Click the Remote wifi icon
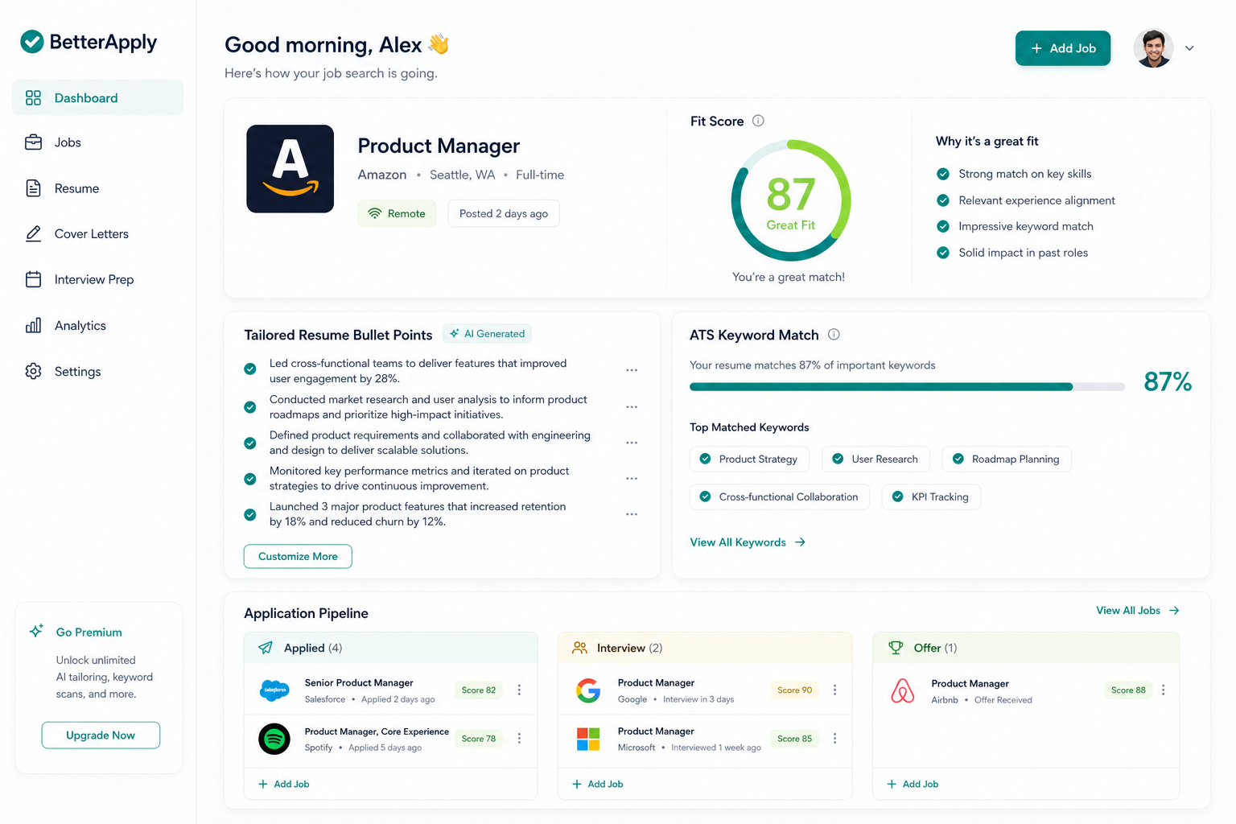Viewport: 1236px width, 824px height. (374, 213)
